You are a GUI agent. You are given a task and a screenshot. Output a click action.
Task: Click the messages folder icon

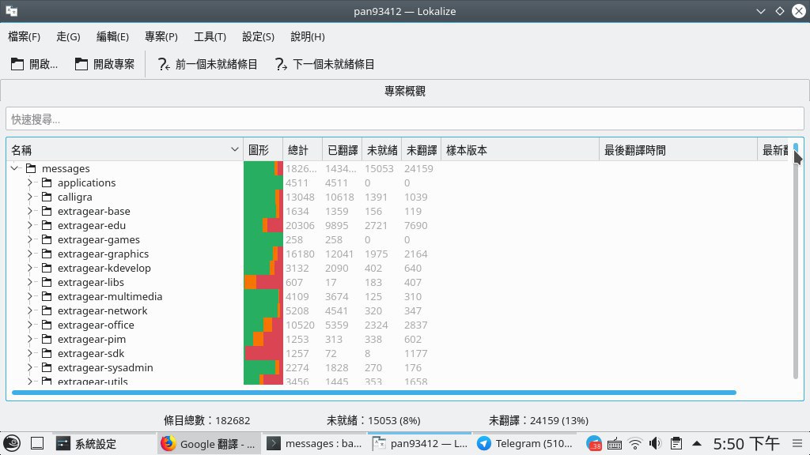[x=31, y=168]
